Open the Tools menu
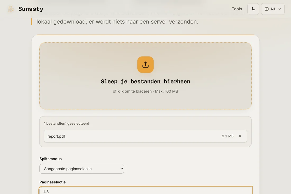291x194 pixels. pyautogui.click(x=237, y=9)
